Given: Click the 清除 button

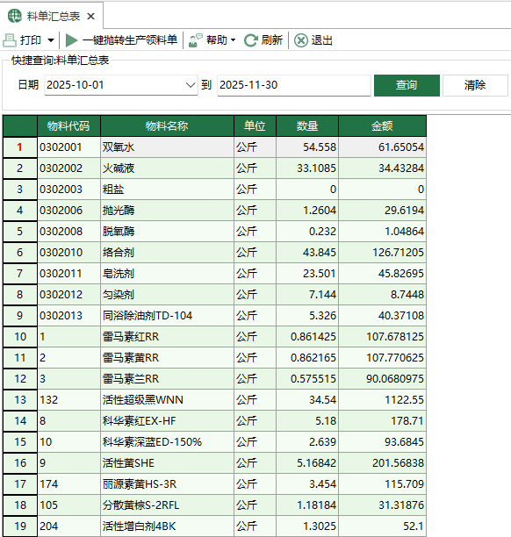Looking at the screenshot, I should (x=475, y=85).
